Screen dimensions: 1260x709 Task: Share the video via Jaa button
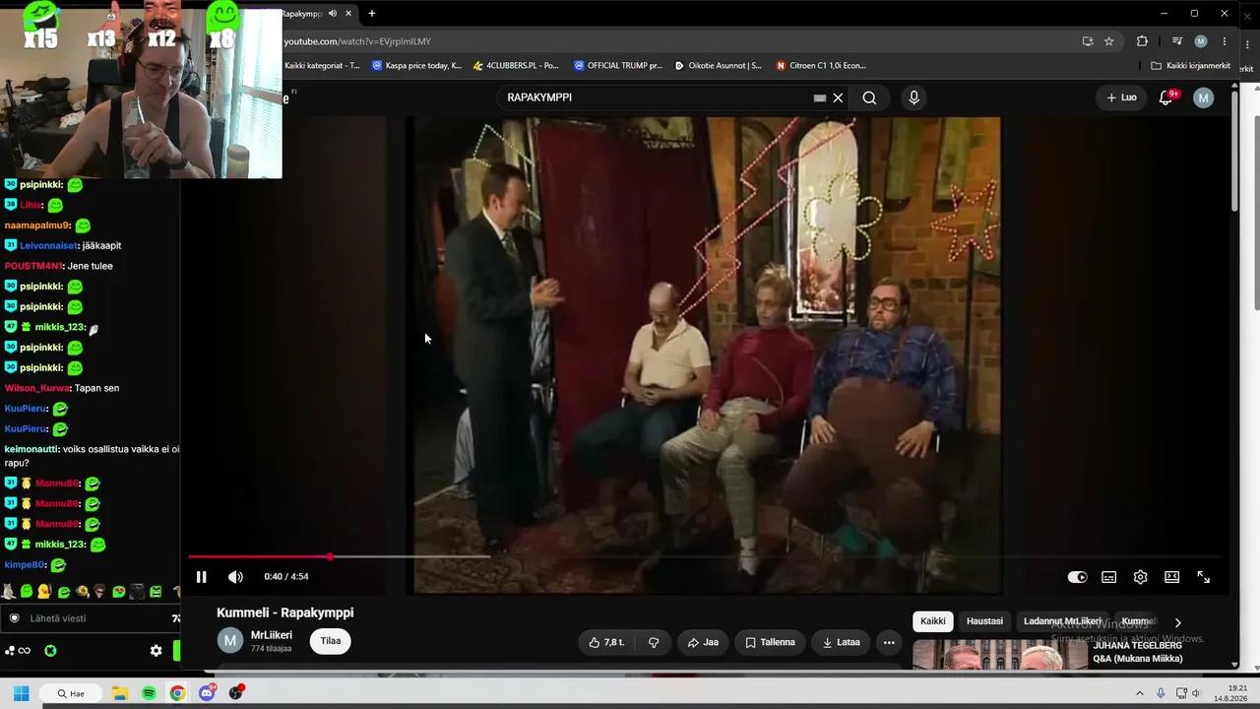tap(703, 642)
